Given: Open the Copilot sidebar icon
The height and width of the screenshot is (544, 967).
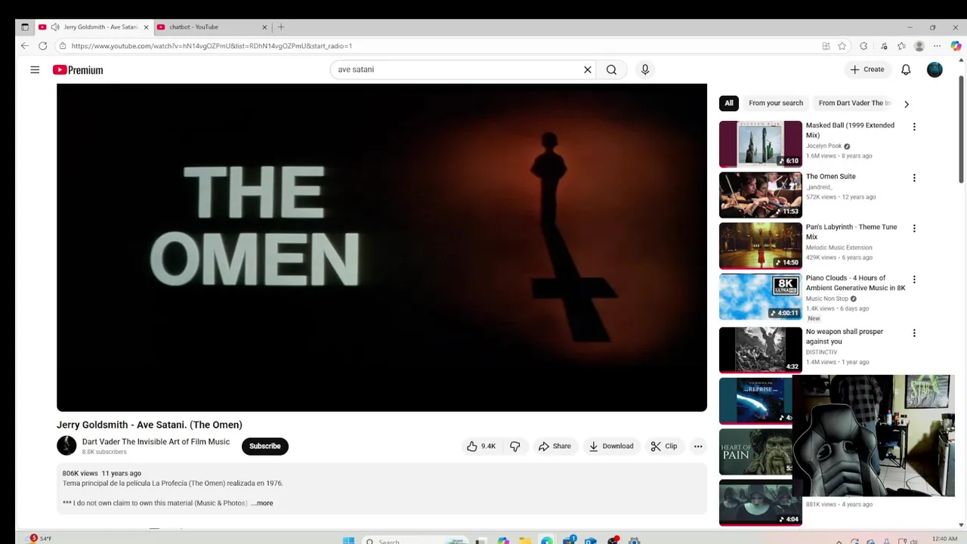Looking at the screenshot, I should coord(956,46).
